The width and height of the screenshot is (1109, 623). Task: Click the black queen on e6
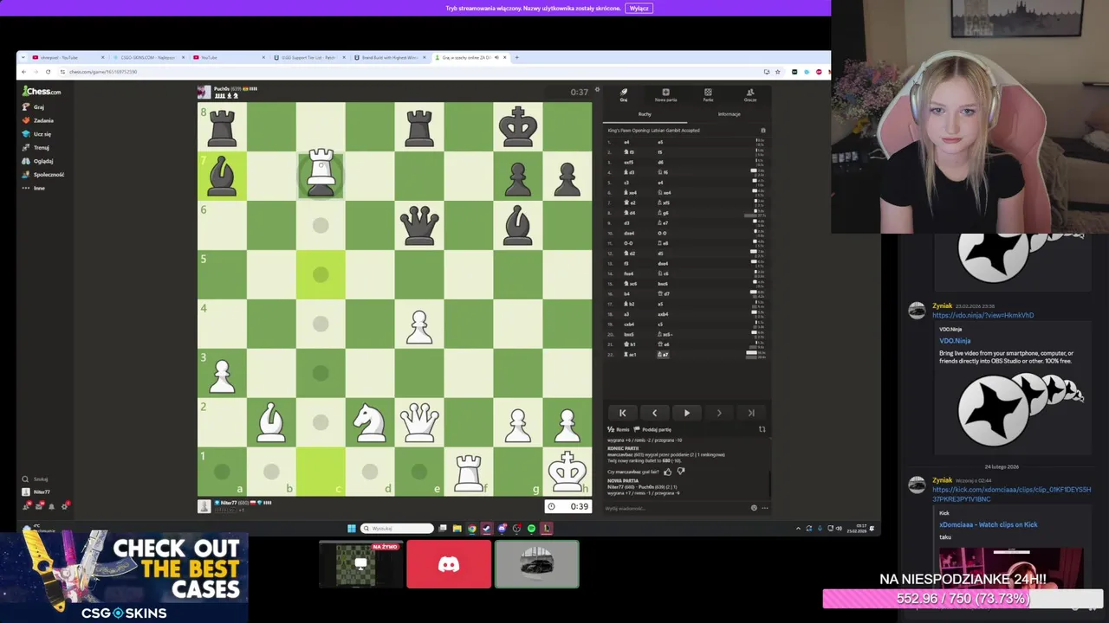click(x=419, y=225)
